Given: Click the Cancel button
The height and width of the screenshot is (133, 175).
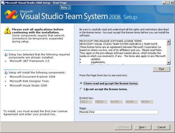Looking at the screenshot, I should [x=161, y=127].
